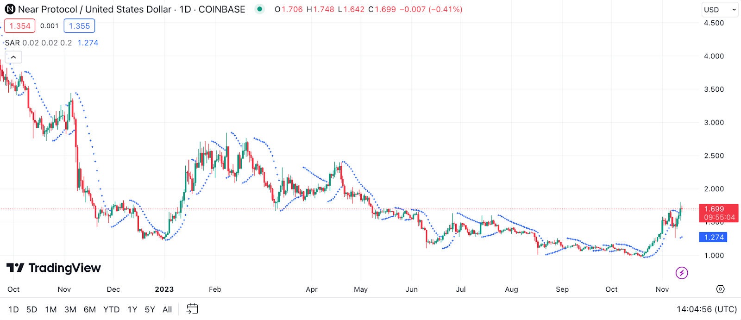Click the purple lightning bolt icon
The height and width of the screenshot is (320, 741).
coord(682,273)
